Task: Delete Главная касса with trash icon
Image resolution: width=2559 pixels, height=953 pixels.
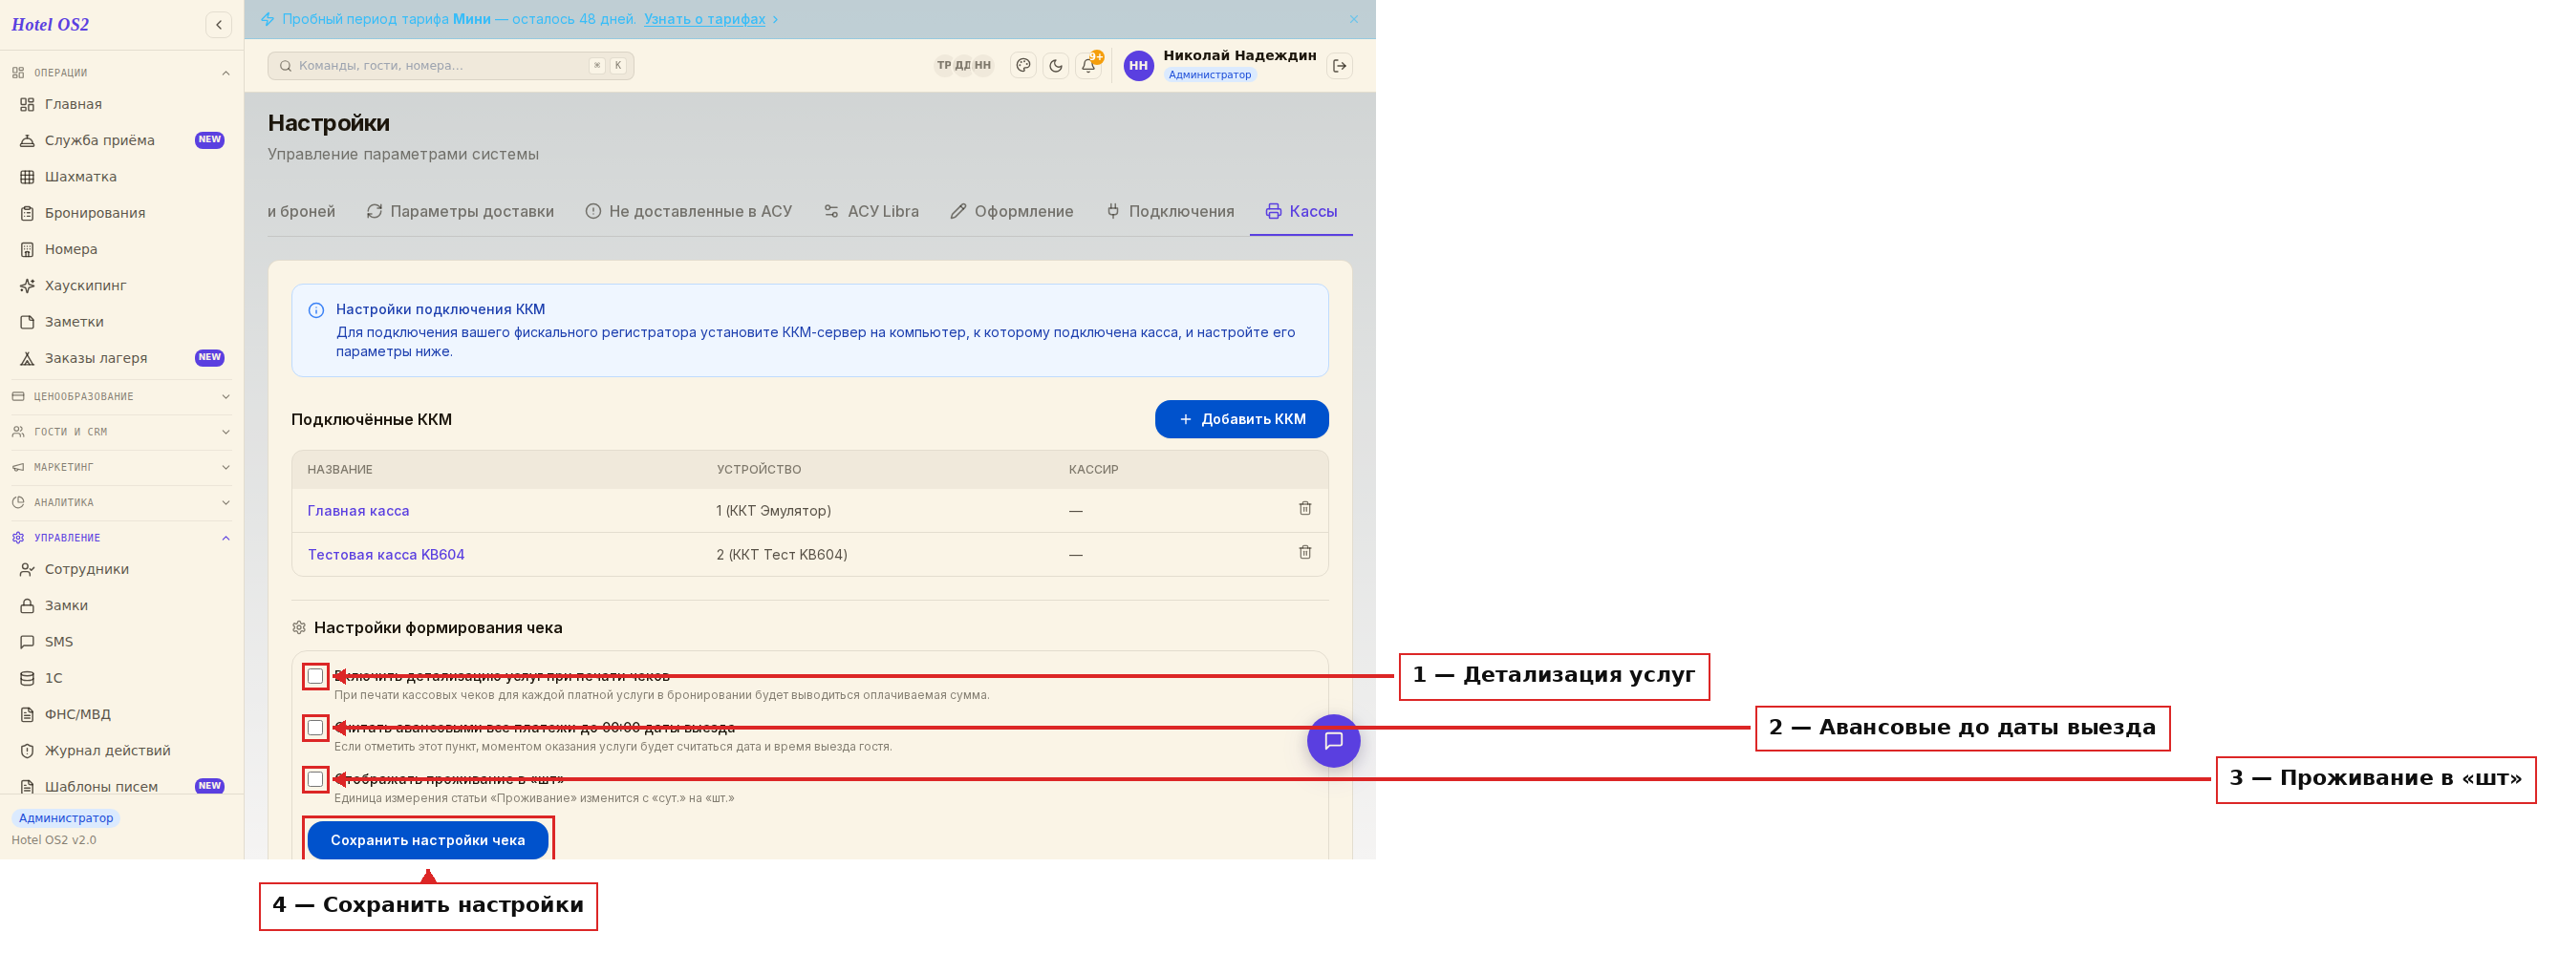Action: 1304,508
